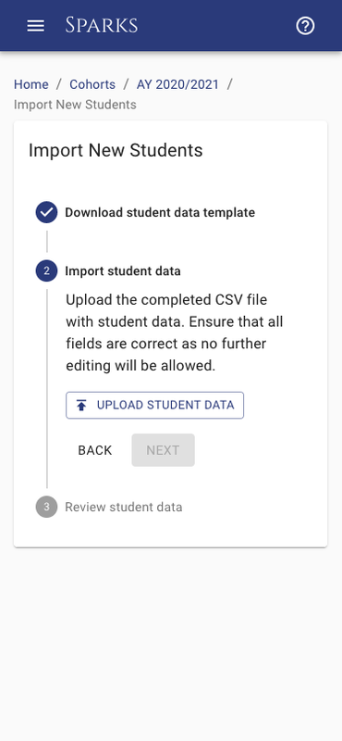Click the Sparks logo in header
The image size is (342, 741).
(102, 25)
